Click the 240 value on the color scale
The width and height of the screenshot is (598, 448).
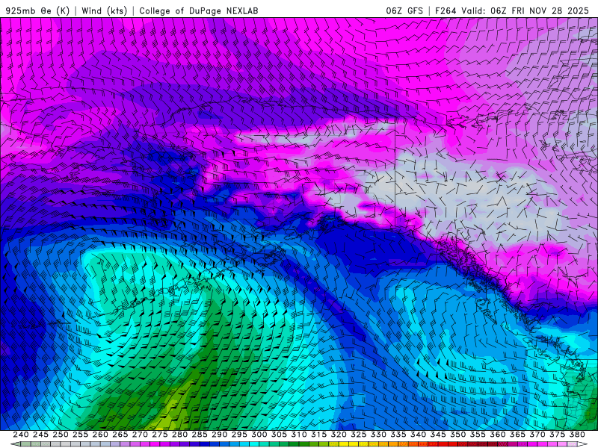click(21, 435)
